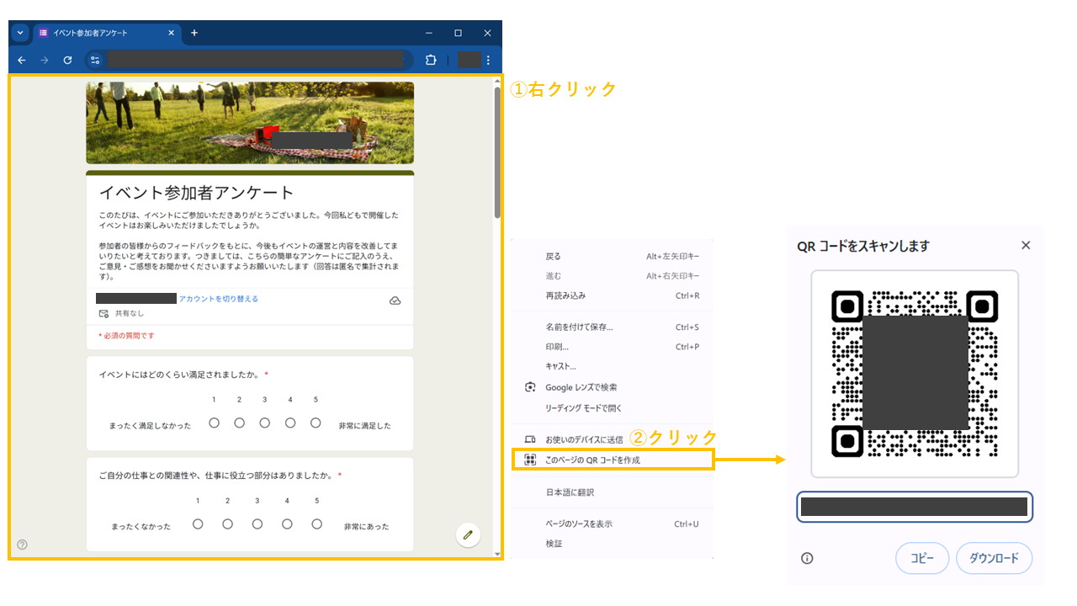Click the コピー button
The image size is (1077, 606).
tap(922, 558)
